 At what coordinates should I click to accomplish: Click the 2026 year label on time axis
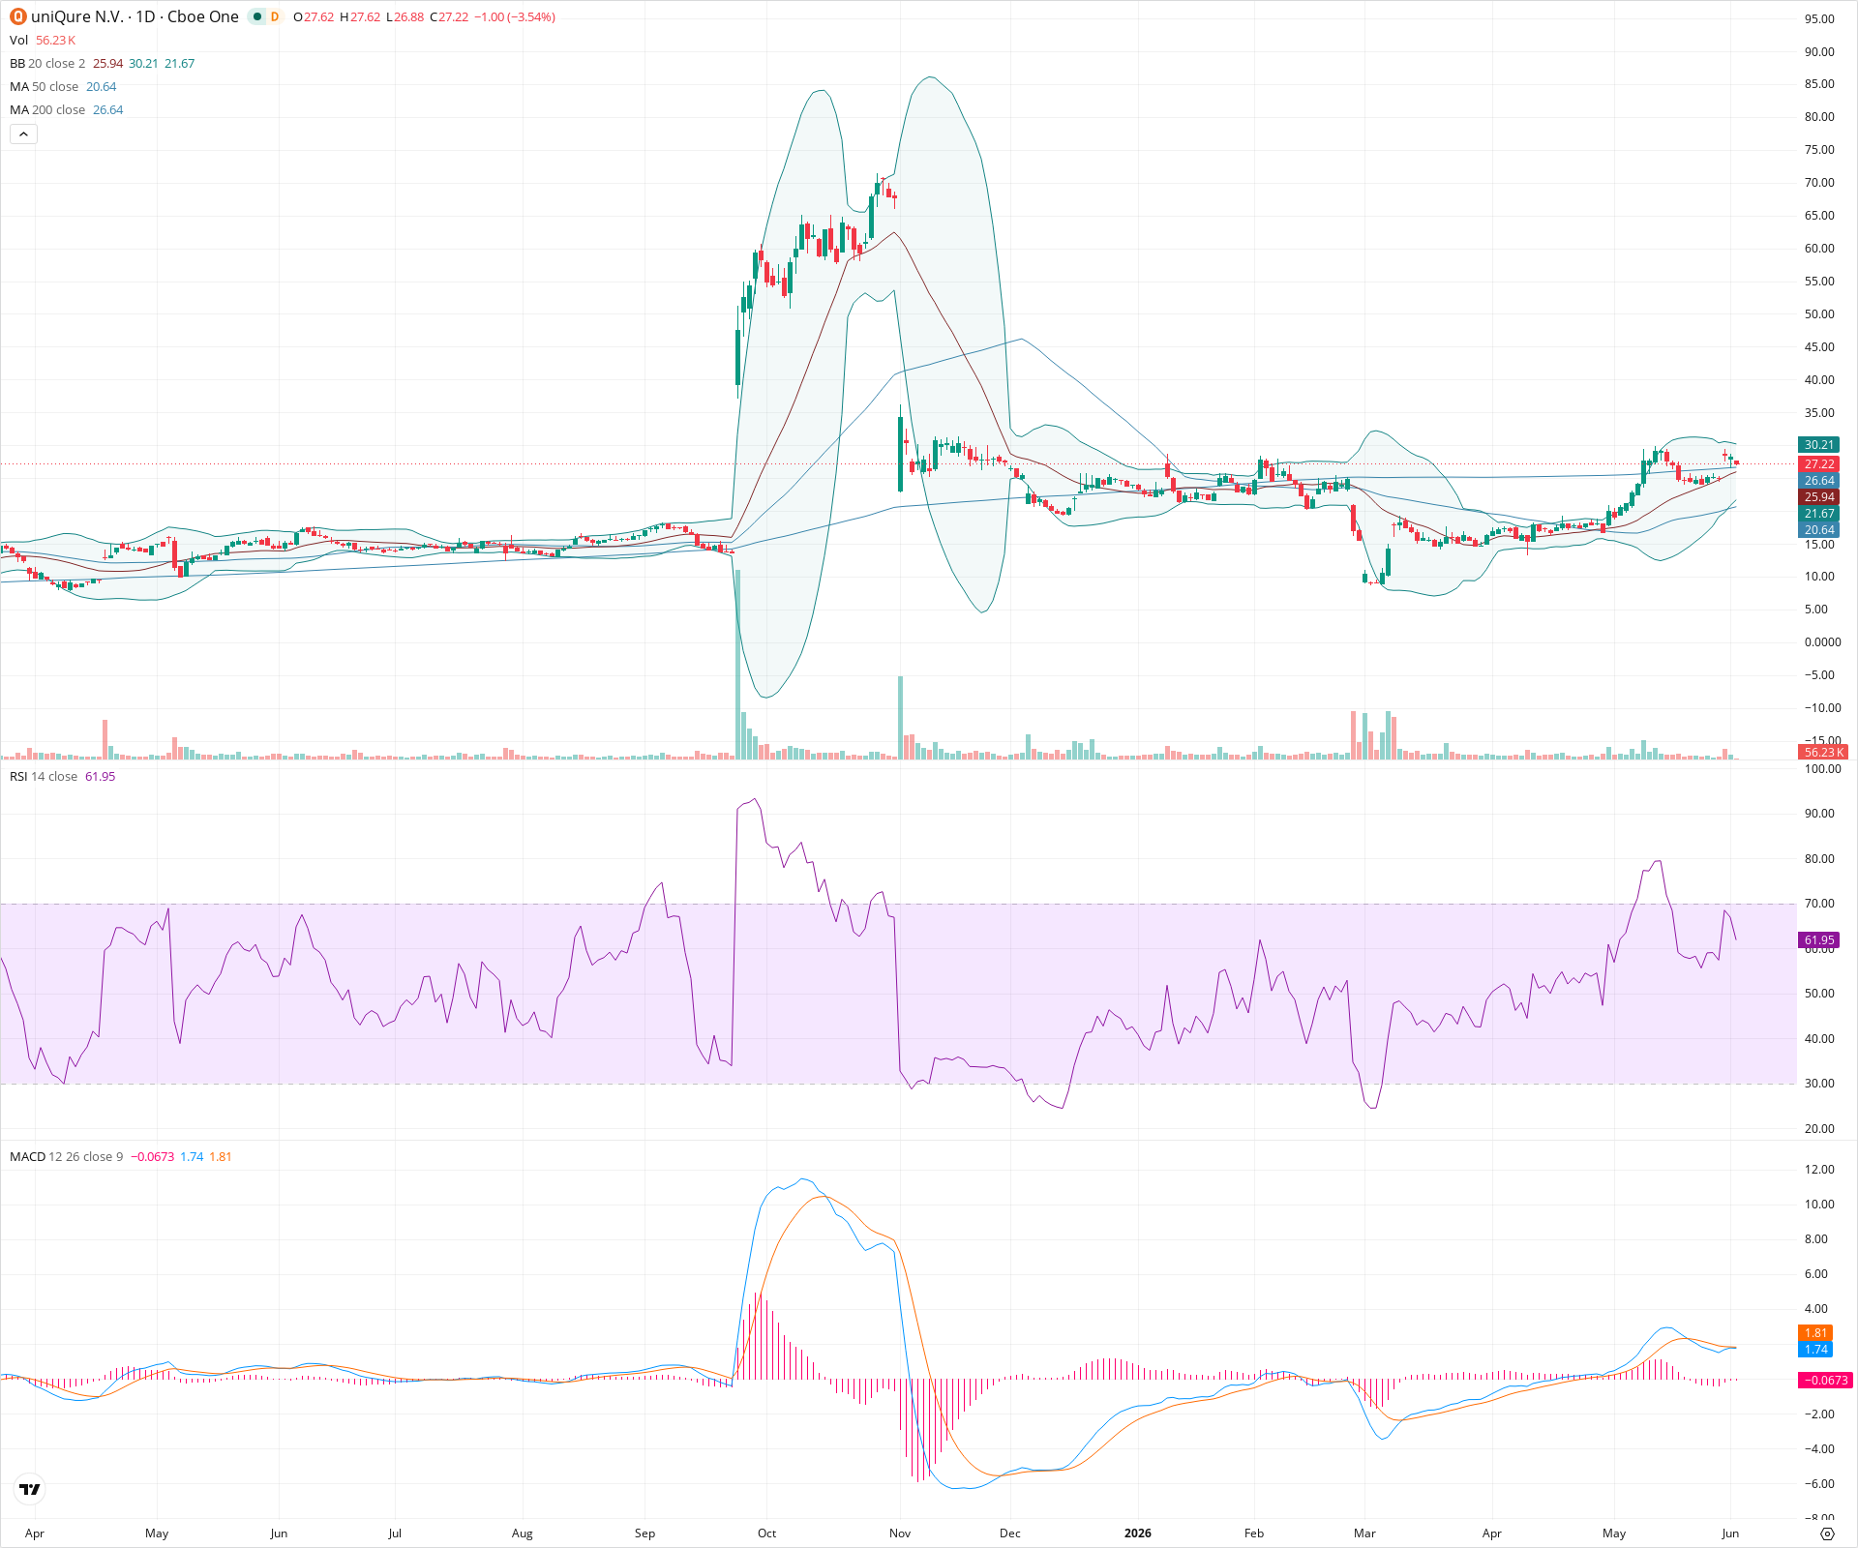click(1138, 1533)
